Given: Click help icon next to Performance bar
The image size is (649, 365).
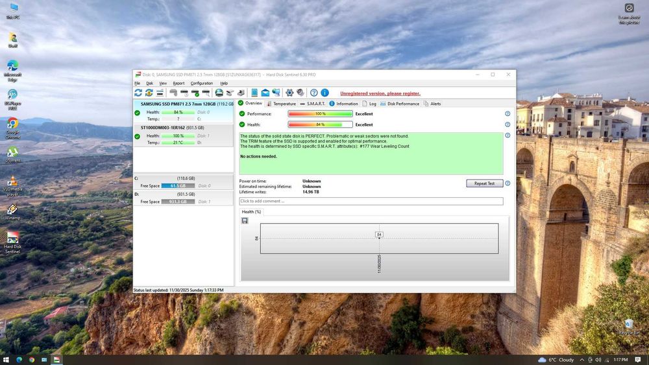Looking at the screenshot, I should (508, 113).
